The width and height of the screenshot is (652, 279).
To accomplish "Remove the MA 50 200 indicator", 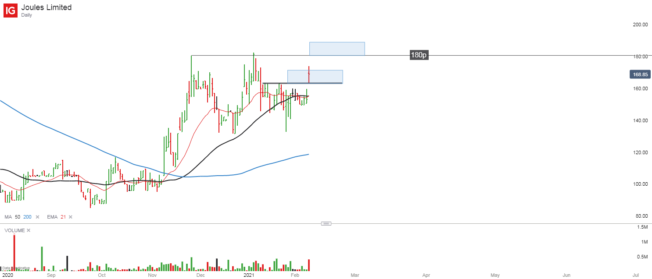I will 37,217.
